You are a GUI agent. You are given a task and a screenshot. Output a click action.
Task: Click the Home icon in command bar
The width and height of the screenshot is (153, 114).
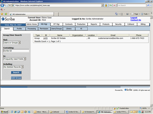tap(116, 14)
